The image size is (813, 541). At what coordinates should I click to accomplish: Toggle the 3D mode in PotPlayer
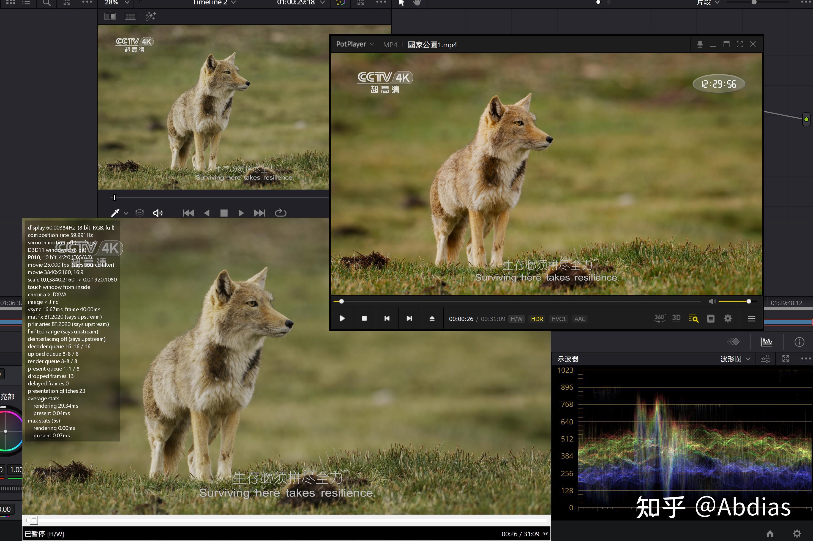click(676, 318)
